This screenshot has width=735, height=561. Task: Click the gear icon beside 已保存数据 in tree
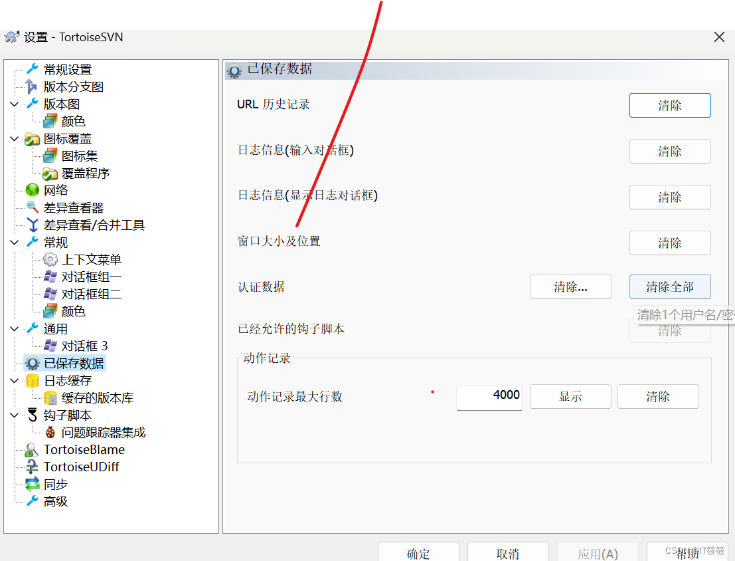click(33, 363)
